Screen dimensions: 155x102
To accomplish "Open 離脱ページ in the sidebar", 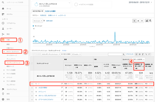I will coord(10,66).
